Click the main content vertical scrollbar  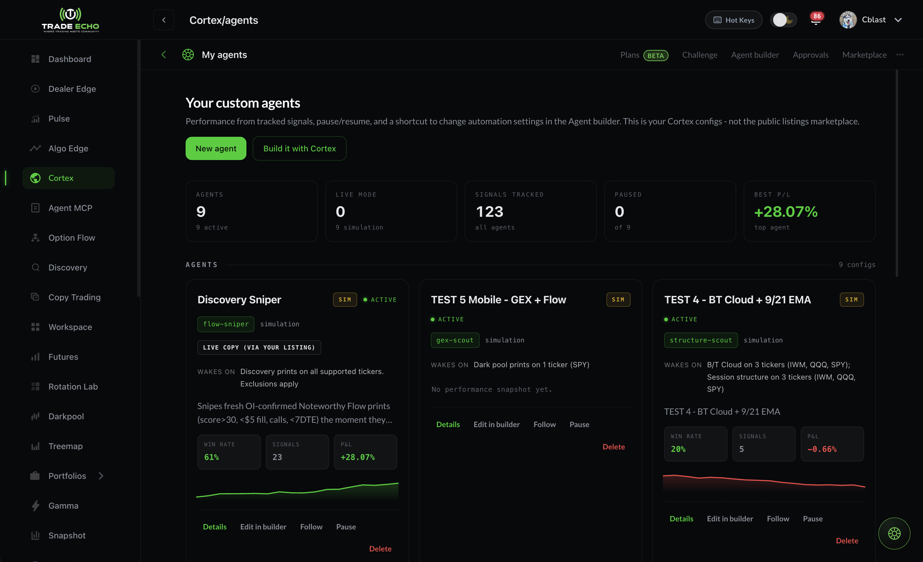[897, 173]
